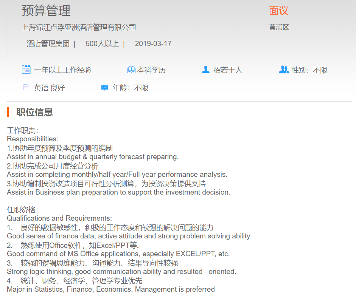Click the two-person gender icon
This screenshot has width=356, height=300.
(x=284, y=70)
